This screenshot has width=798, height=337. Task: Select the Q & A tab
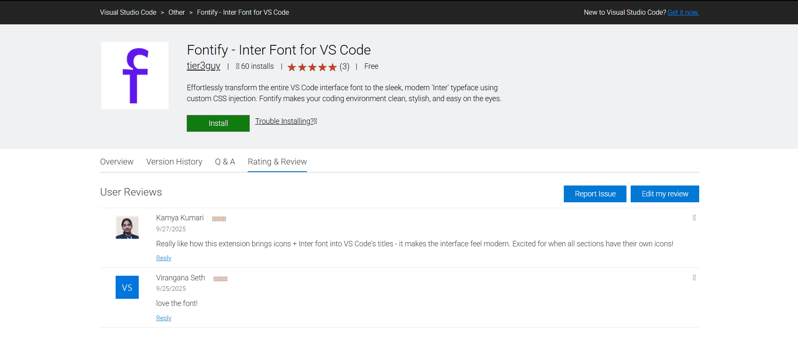225,162
